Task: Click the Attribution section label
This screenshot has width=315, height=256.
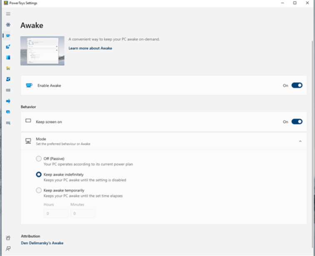Action: click(x=30, y=236)
